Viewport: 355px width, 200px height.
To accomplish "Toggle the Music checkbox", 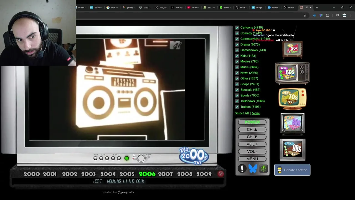I will coord(237,67).
